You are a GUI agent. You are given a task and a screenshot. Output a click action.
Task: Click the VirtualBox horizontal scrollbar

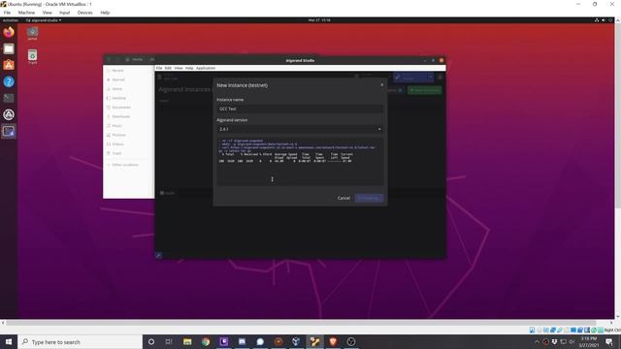click(x=301, y=323)
